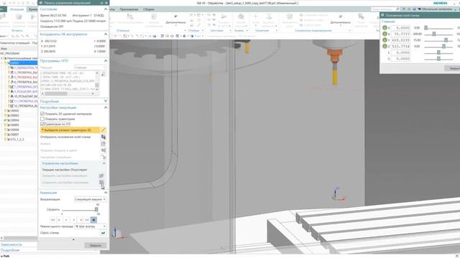Click the 533.7734 Z value field
The height and width of the screenshot is (258, 460).
(400, 46)
